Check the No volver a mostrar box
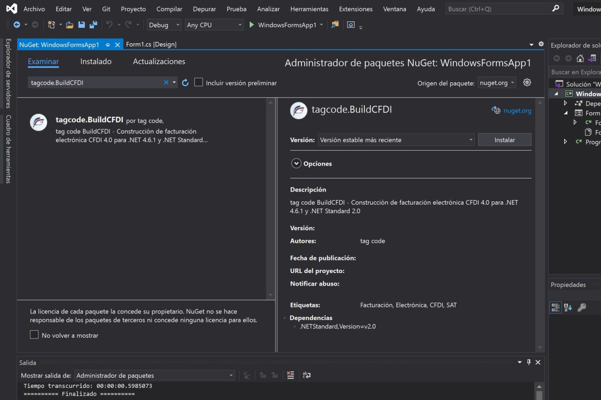The image size is (601, 400). coord(34,334)
